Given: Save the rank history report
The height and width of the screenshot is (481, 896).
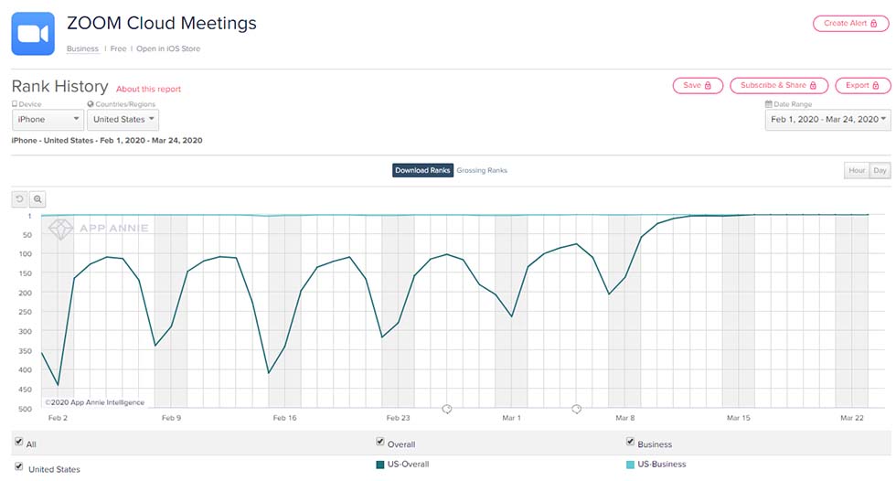Looking at the screenshot, I should click(x=698, y=86).
